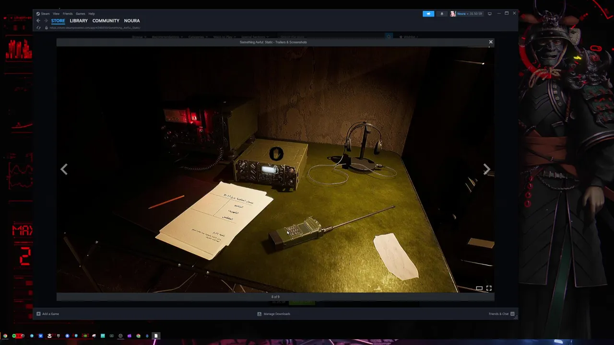Open Dropbox from the taskbar
This screenshot has height=345, width=614.
41,336
